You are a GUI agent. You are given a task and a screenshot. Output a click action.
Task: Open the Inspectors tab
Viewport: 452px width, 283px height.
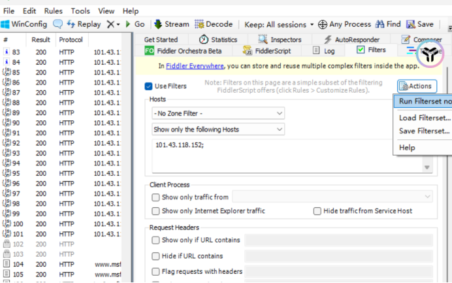pos(280,39)
